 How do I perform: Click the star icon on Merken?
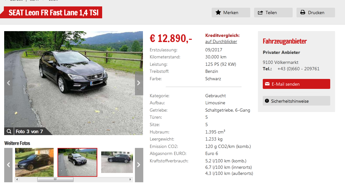pyautogui.click(x=218, y=13)
